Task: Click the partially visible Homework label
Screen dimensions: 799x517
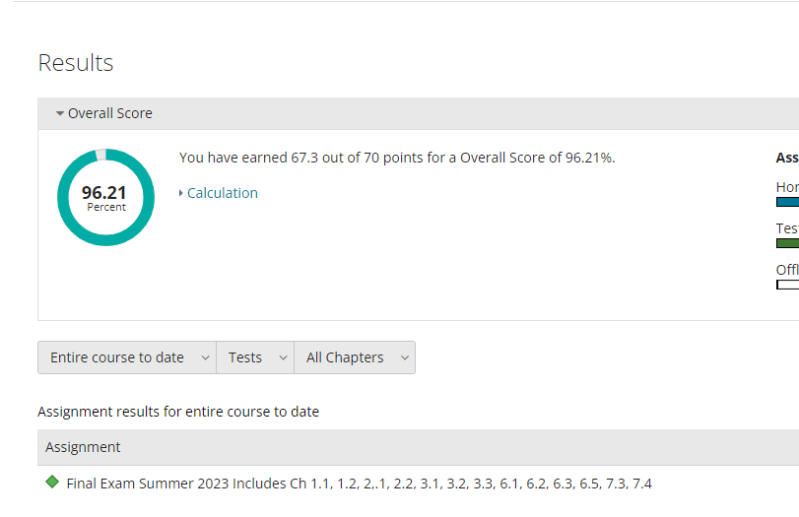Action: [x=788, y=187]
